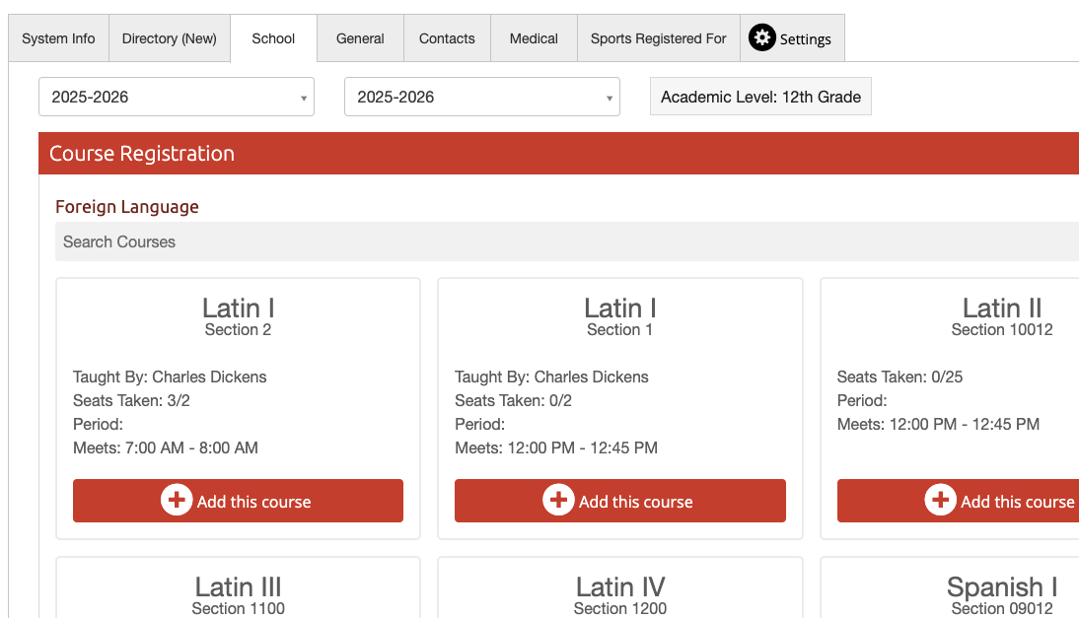Viewport: 1079px width, 618px height.
Task: Click 'Section 09012' under Spanish I
Action: click(x=1002, y=608)
